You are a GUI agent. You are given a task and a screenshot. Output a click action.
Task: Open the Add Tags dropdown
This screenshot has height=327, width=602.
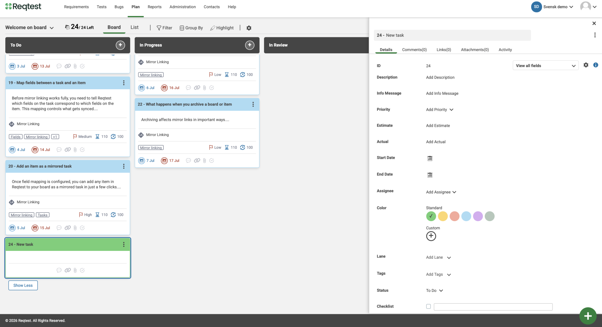point(438,274)
